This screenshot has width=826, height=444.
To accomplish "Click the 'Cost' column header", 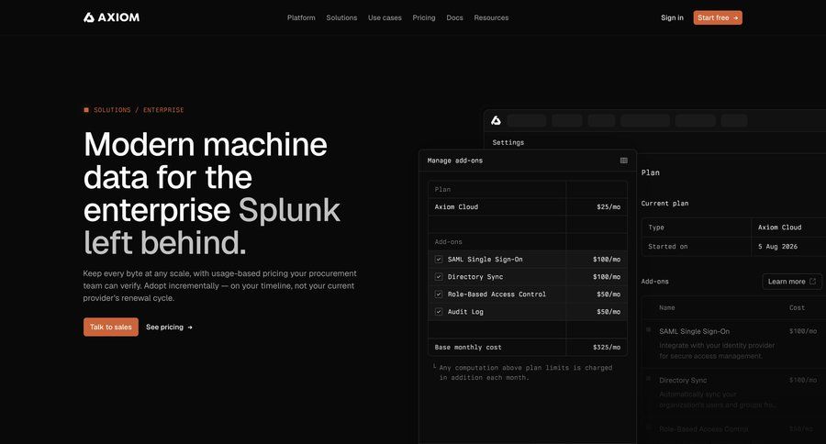I will [797, 307].
